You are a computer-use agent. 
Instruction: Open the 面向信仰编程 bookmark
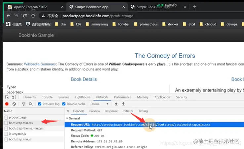38,24
